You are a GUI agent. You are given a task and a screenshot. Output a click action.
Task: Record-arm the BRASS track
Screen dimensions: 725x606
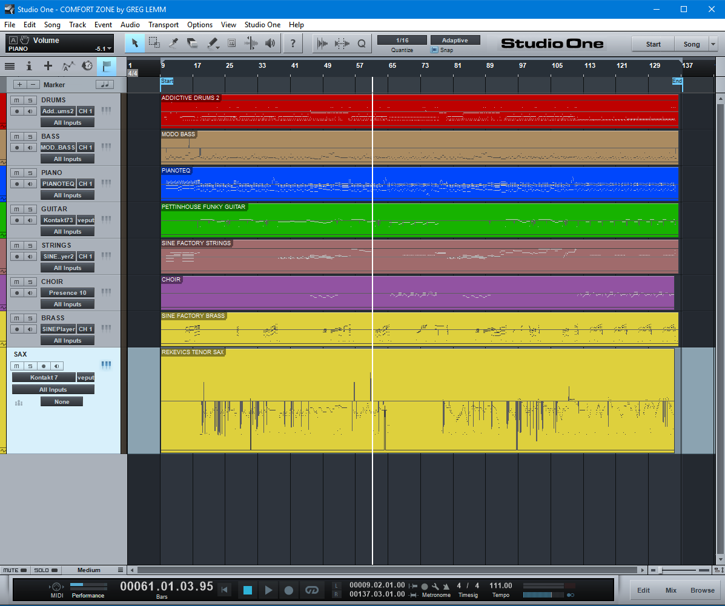click(x=16, y=329)
